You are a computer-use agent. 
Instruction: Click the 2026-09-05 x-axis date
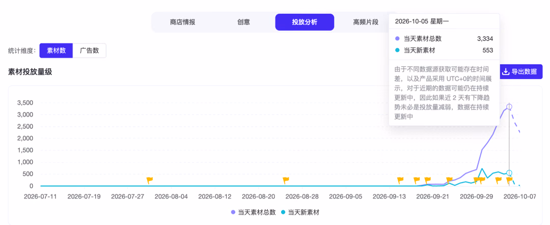345,196
